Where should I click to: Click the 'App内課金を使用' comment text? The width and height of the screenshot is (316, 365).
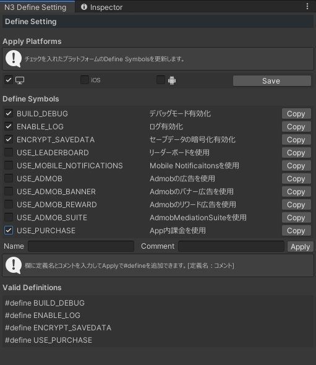point(177,231)
